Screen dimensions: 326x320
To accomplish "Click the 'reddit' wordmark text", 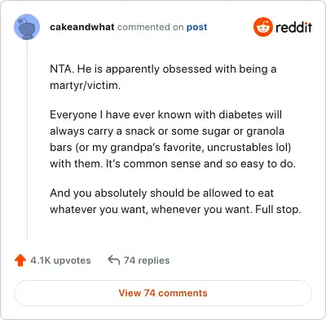I will [293, 27].
